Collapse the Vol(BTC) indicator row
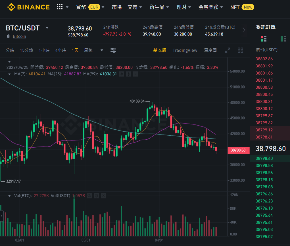290x246 pixels. point(9,196)
